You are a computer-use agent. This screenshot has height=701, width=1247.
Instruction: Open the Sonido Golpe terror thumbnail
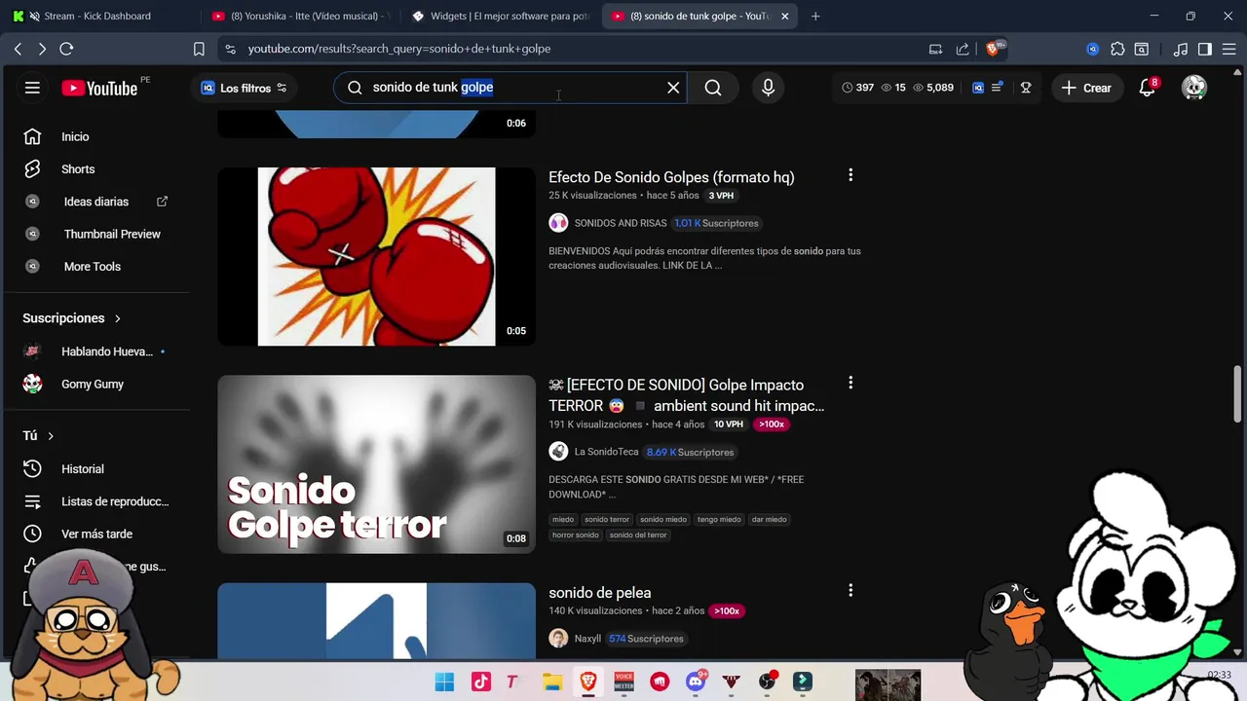[x=376, y=464]
